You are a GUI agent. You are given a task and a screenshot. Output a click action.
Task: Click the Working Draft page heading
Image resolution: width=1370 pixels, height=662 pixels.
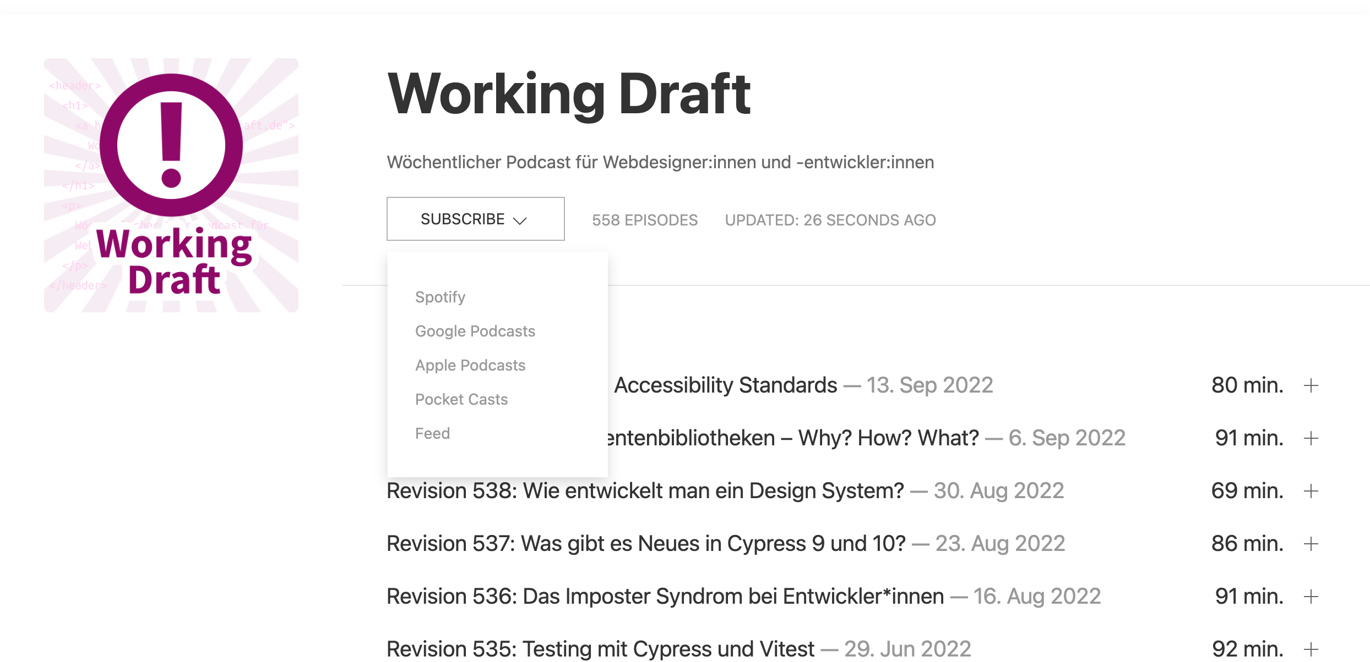tap(569, 94)
